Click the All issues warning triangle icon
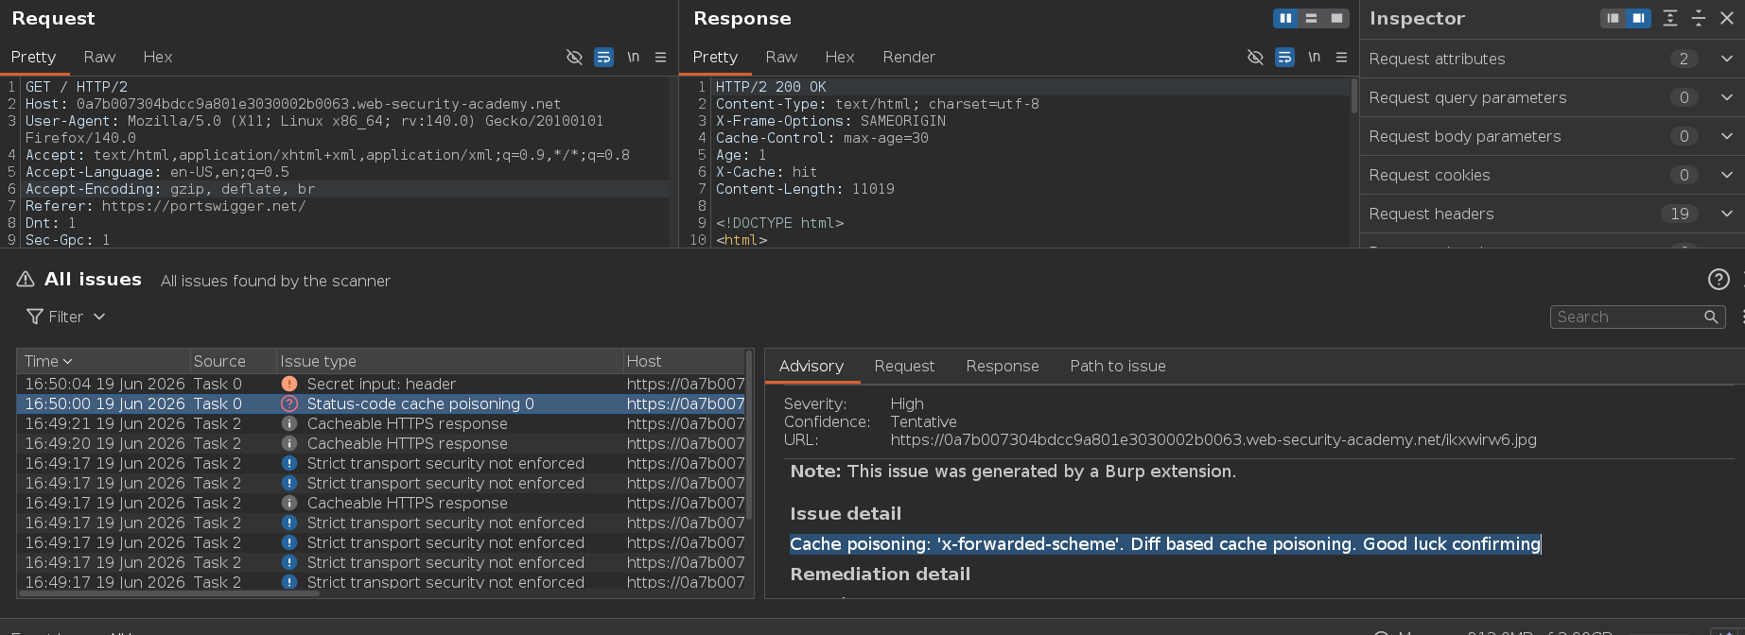The height and width of the screenshot is (635, 1745). pos(26,280)
